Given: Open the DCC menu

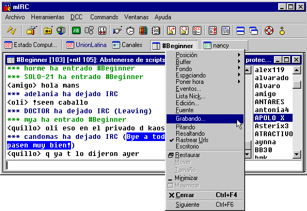Looking at the screenshot, I should click(x=76, y=17).
